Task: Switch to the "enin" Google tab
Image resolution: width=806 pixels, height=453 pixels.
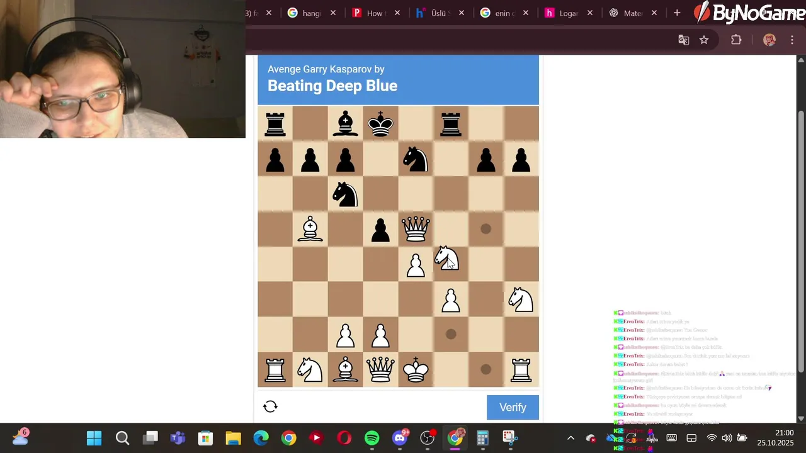Action: 504,13
